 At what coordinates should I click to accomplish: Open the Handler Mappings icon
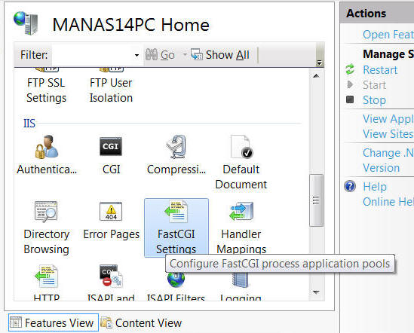241,211
